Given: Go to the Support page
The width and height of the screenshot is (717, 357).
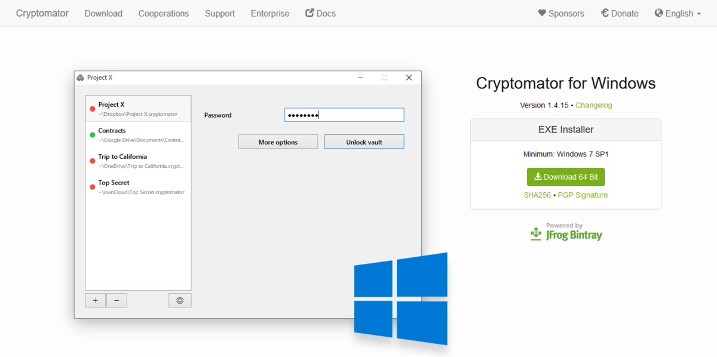Looking at the screenshot, I should 220,13.
